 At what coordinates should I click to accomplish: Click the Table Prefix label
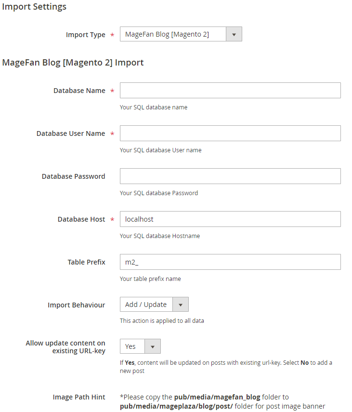click(x=86, y=262)
